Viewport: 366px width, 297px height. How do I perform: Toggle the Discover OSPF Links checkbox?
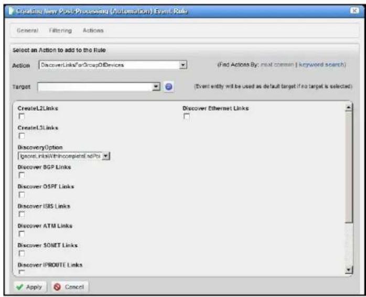tap(21, 194)
